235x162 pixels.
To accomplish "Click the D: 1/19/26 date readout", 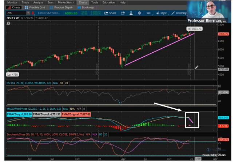I will [x=27, y=18].
